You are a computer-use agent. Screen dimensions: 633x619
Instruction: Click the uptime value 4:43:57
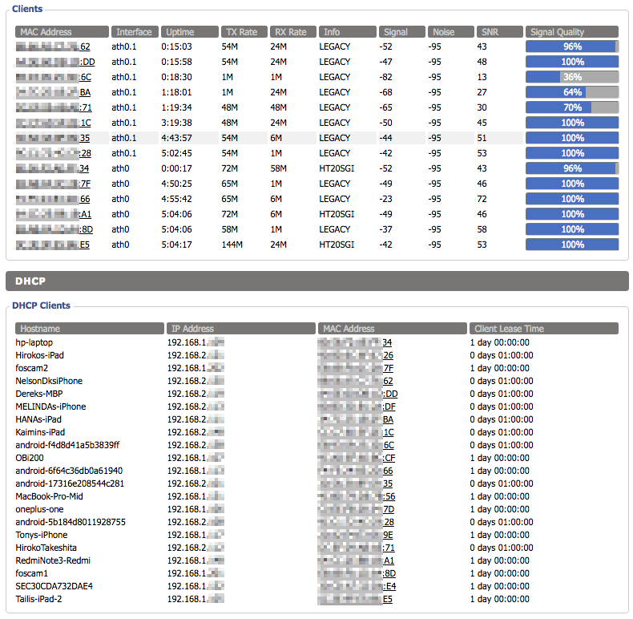click(x=177, y=138)
